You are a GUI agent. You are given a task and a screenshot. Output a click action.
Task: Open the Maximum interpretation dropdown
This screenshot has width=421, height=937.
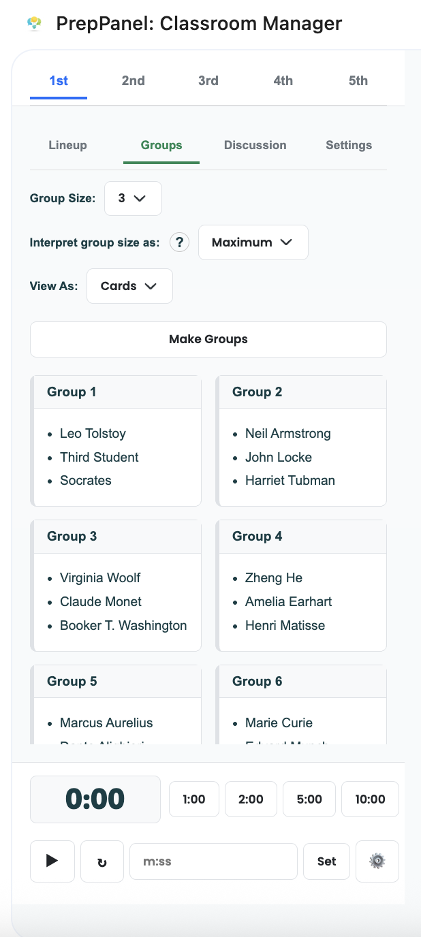point(253,242)
